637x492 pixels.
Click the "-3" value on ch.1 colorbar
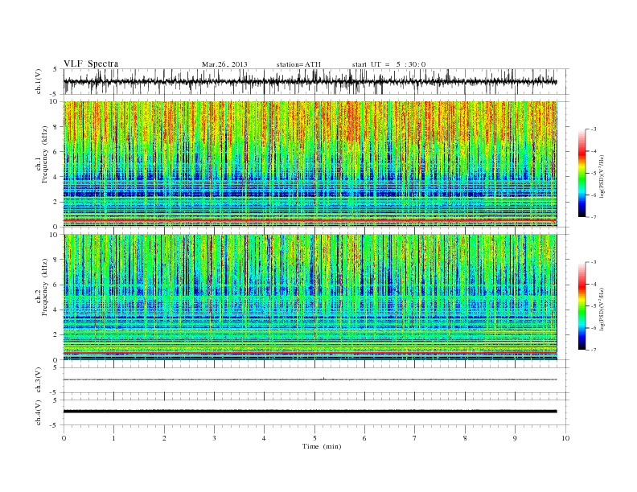[594, 129]
